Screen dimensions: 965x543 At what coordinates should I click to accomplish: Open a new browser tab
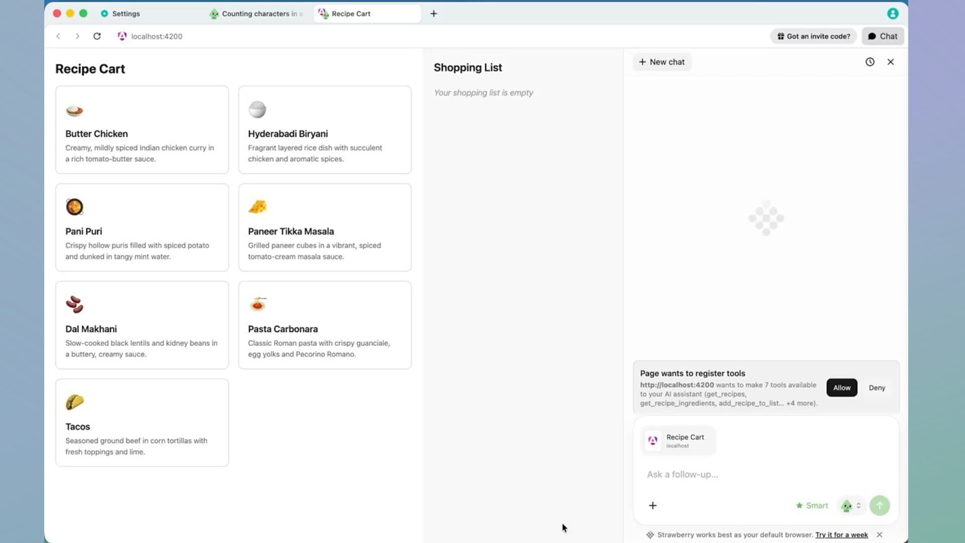click(433, 14)
